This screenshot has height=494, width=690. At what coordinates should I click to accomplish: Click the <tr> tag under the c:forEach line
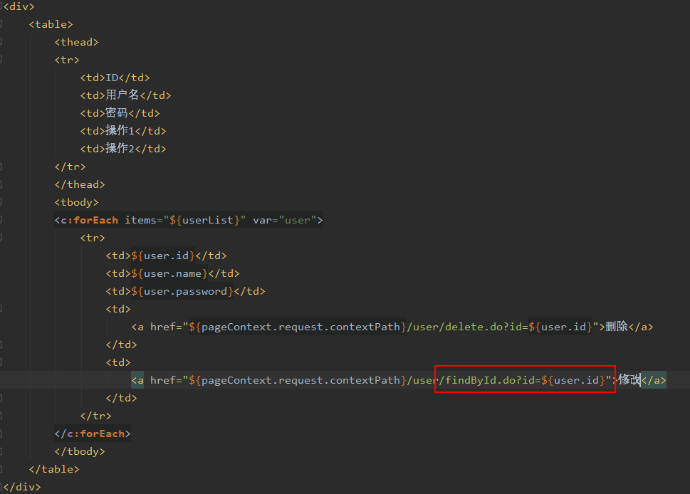(93, 238)
